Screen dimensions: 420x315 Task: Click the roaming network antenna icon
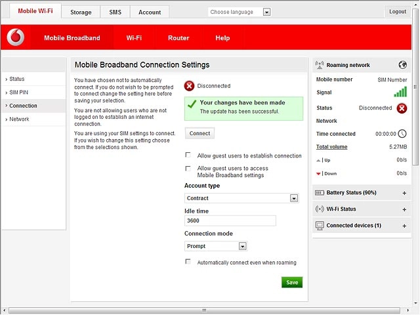320,65
